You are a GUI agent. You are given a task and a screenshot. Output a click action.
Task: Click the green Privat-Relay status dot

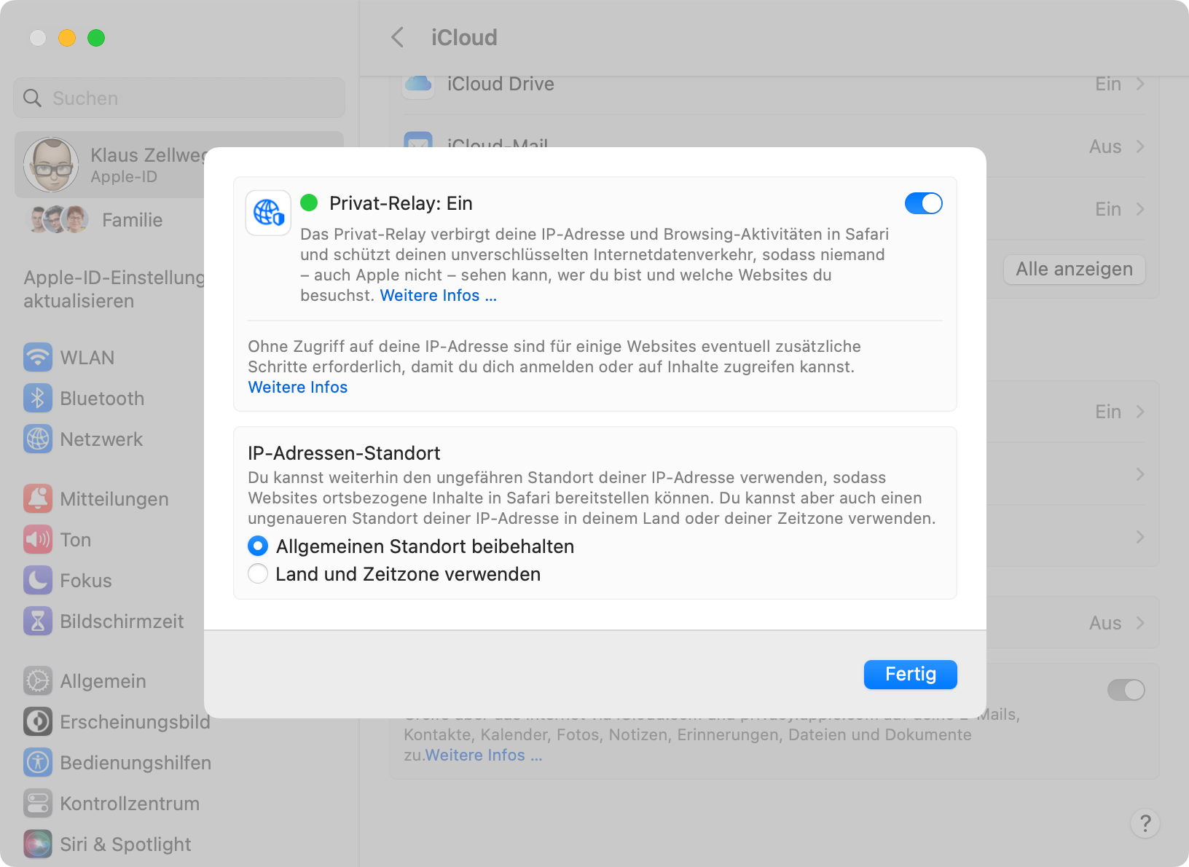[309, 203]
